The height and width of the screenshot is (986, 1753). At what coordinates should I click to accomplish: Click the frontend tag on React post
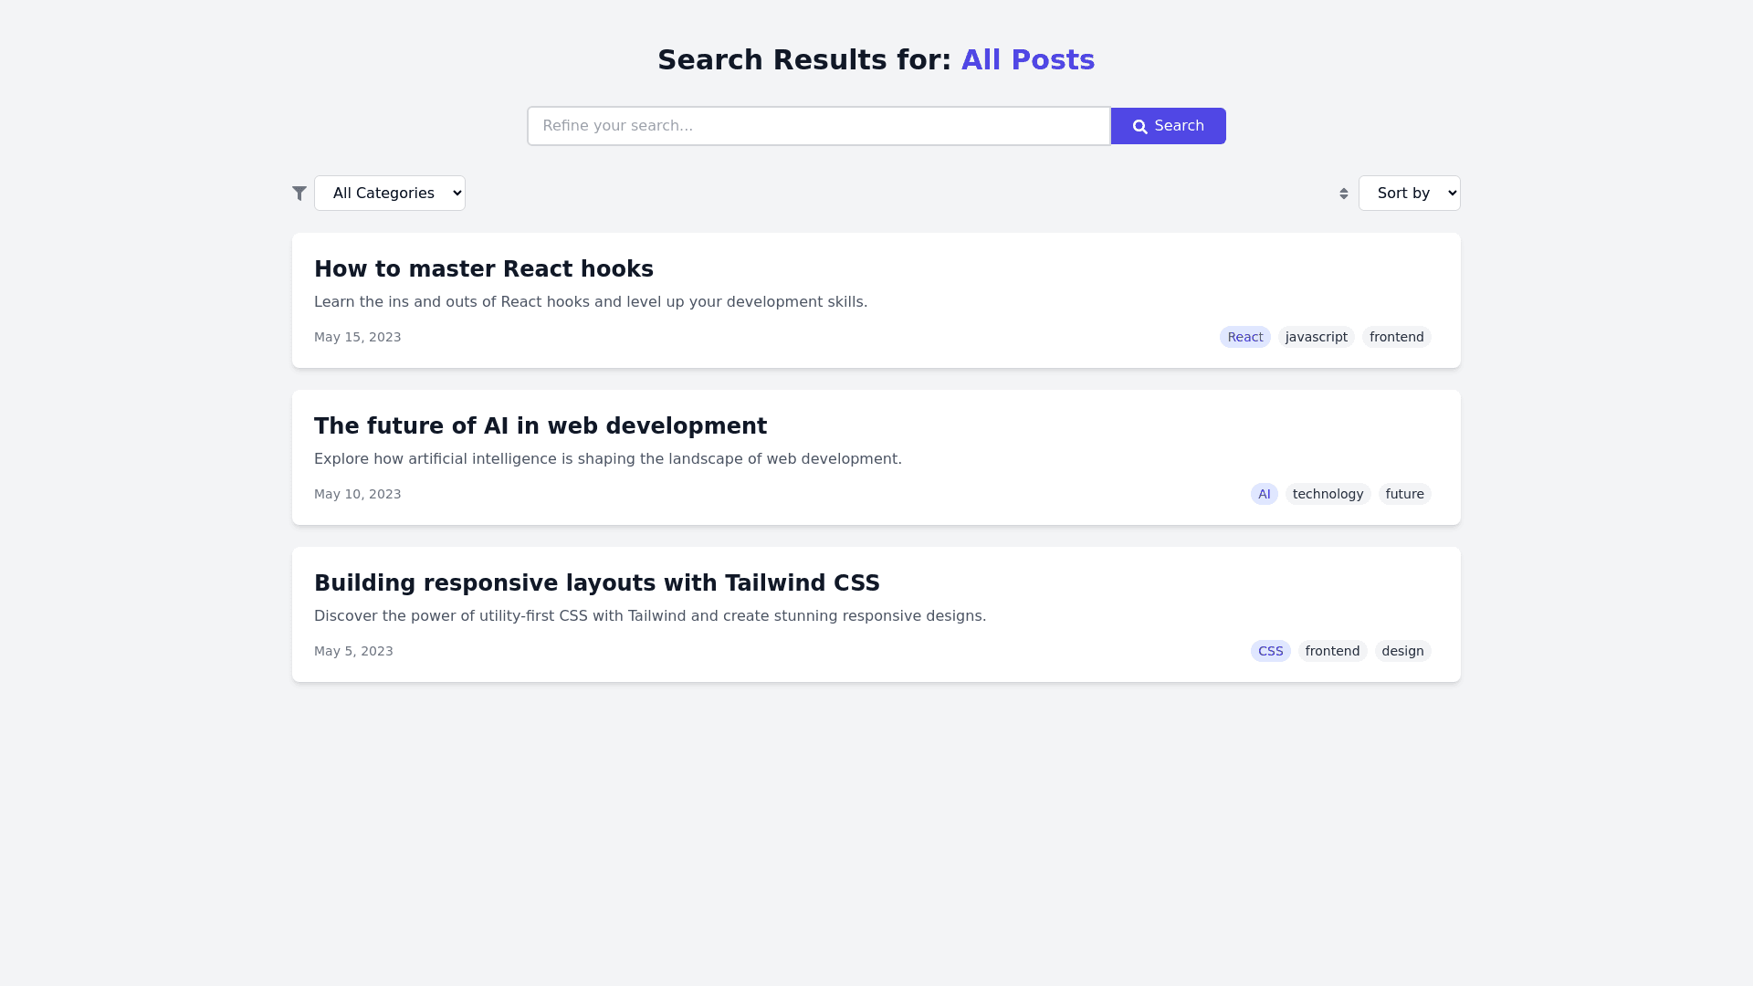click(1396, 337)
